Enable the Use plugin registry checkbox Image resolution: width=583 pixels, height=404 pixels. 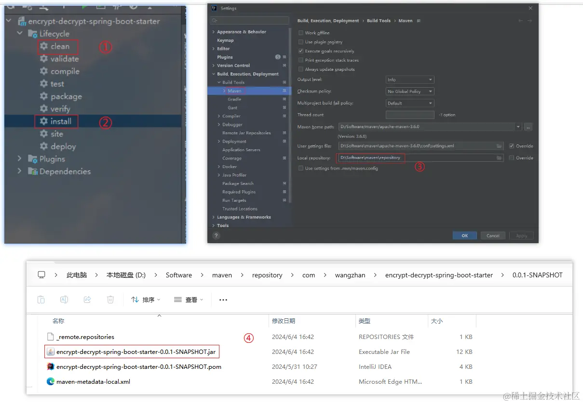[301, 42]
